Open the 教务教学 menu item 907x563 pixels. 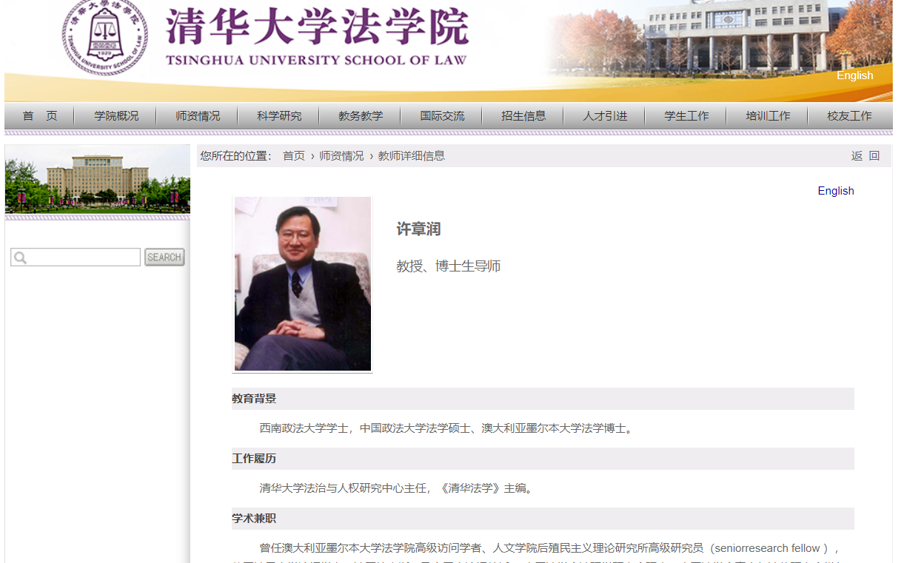[x=361, y=116]
